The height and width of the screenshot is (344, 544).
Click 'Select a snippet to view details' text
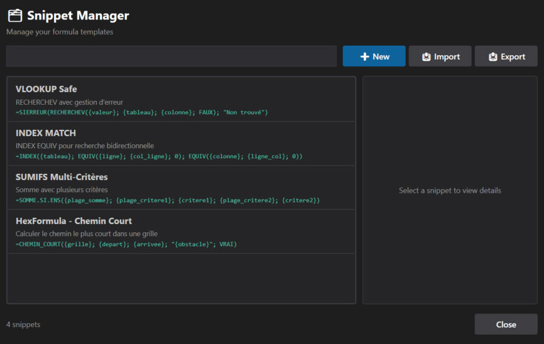450,190
